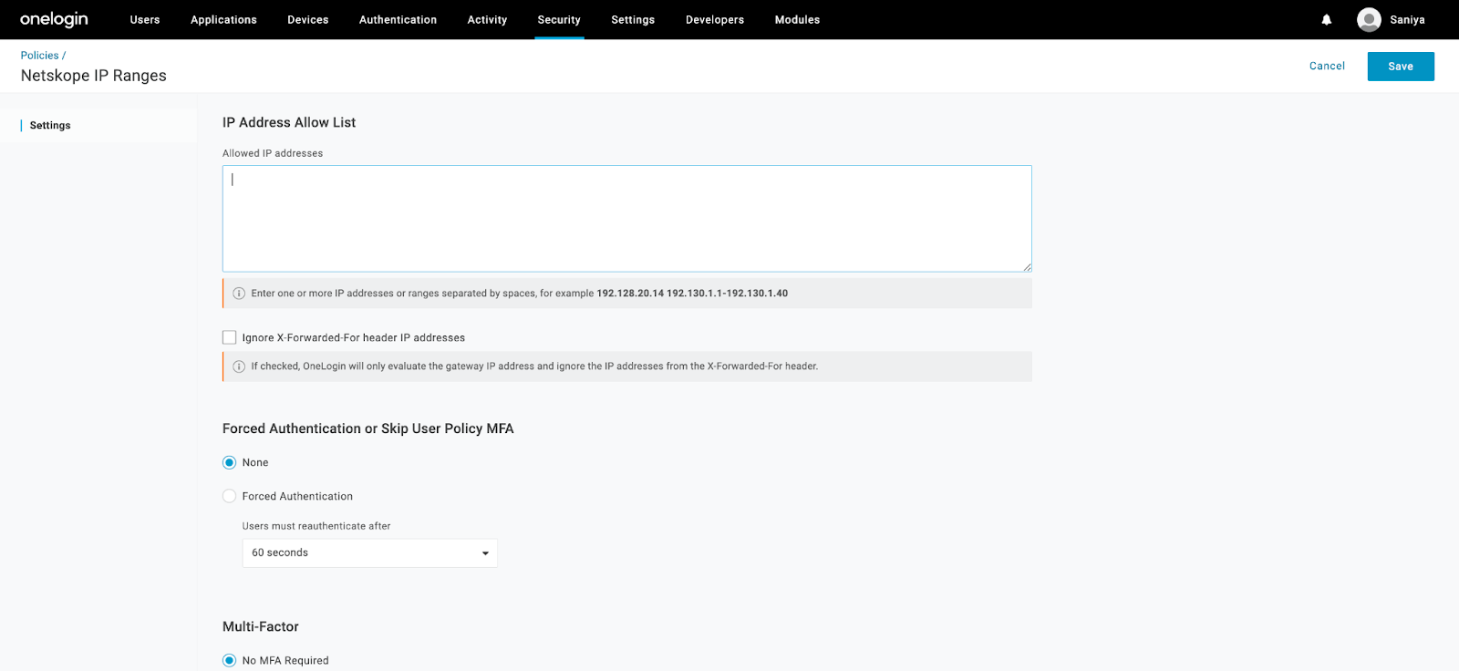Select the No MFA Required option

pyautogui.click(x=230, y=660)
